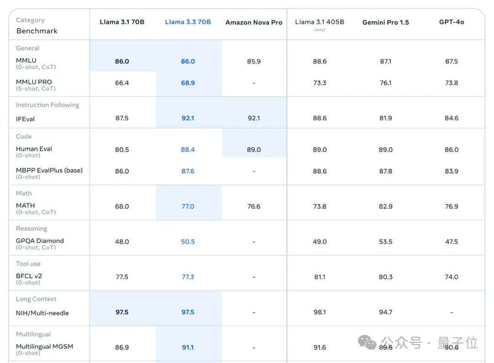Select the Llama 3.1 70B column header
Viewport: 494px width, 363px height.
pyautogui.click(x=122, y=22)
